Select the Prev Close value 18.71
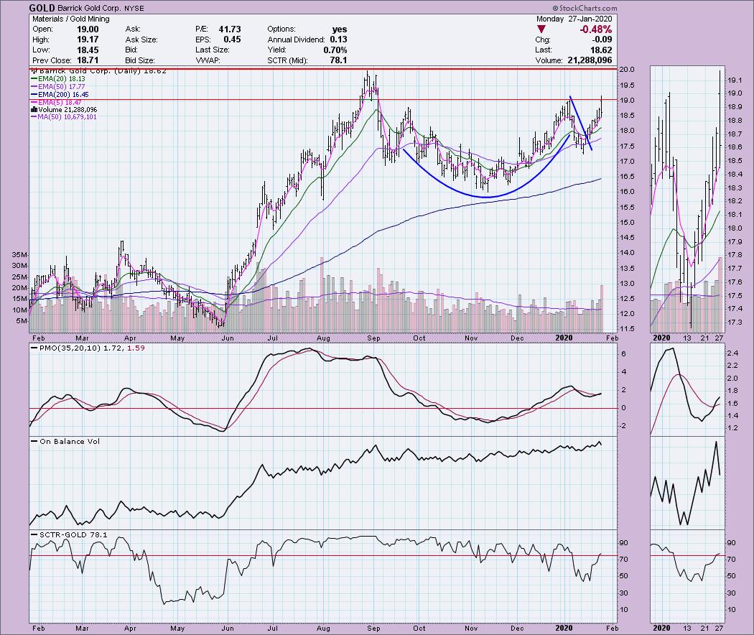 pyautogui.click(x=88, y=60)
